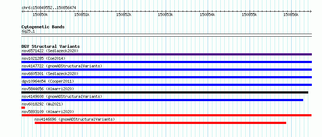Click the 150851k ruler tick label
Screen dimensions: 322x137
82,15
